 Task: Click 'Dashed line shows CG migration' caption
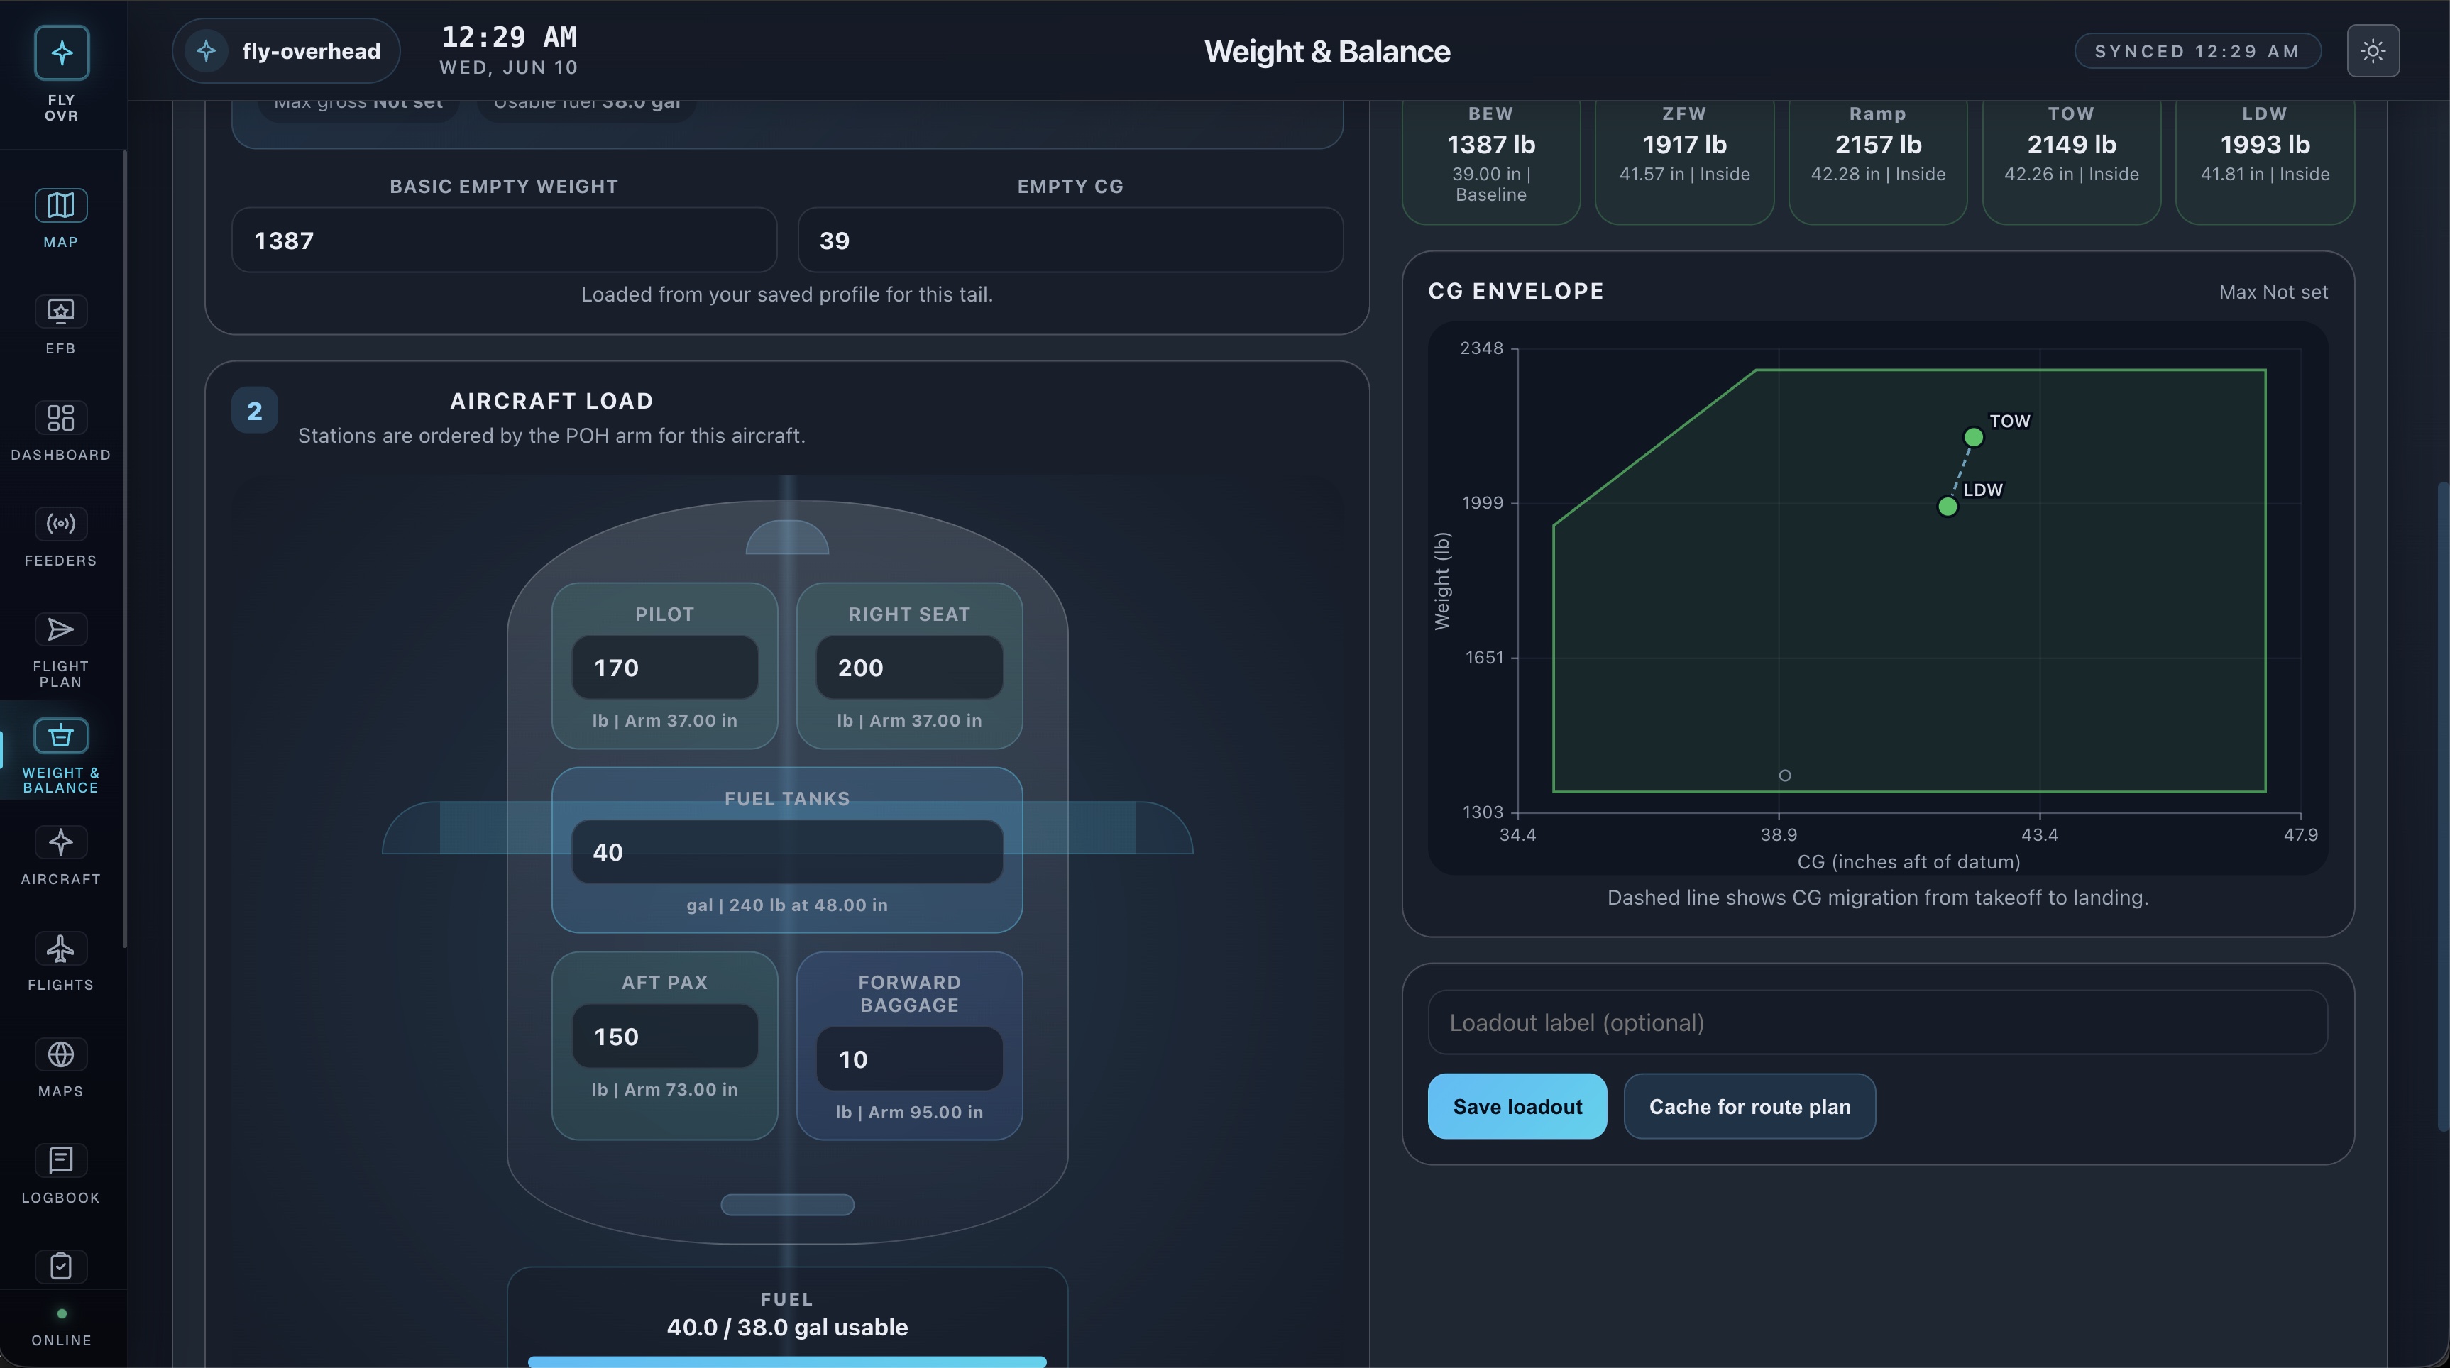click(1877, 898)
